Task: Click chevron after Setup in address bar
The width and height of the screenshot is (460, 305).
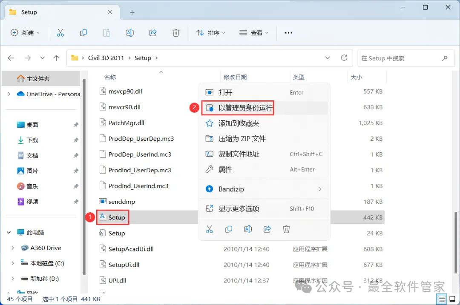Action: click(156, 58)
